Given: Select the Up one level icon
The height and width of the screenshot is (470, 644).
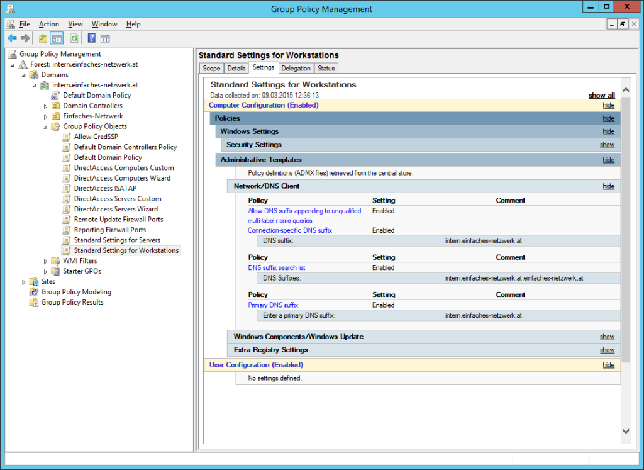Looking at the screenshot, I should [x=43, y=38].
